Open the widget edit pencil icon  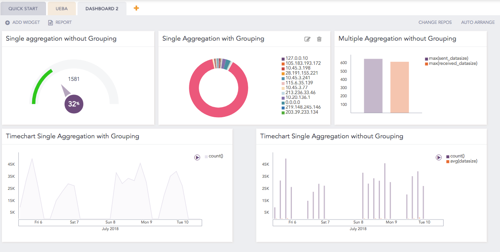coord(307,39)
